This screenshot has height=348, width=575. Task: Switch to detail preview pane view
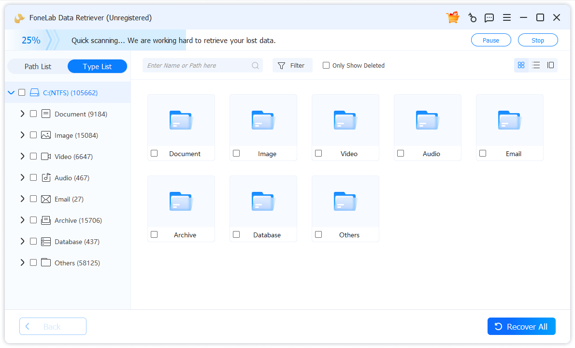pos(550,65)
